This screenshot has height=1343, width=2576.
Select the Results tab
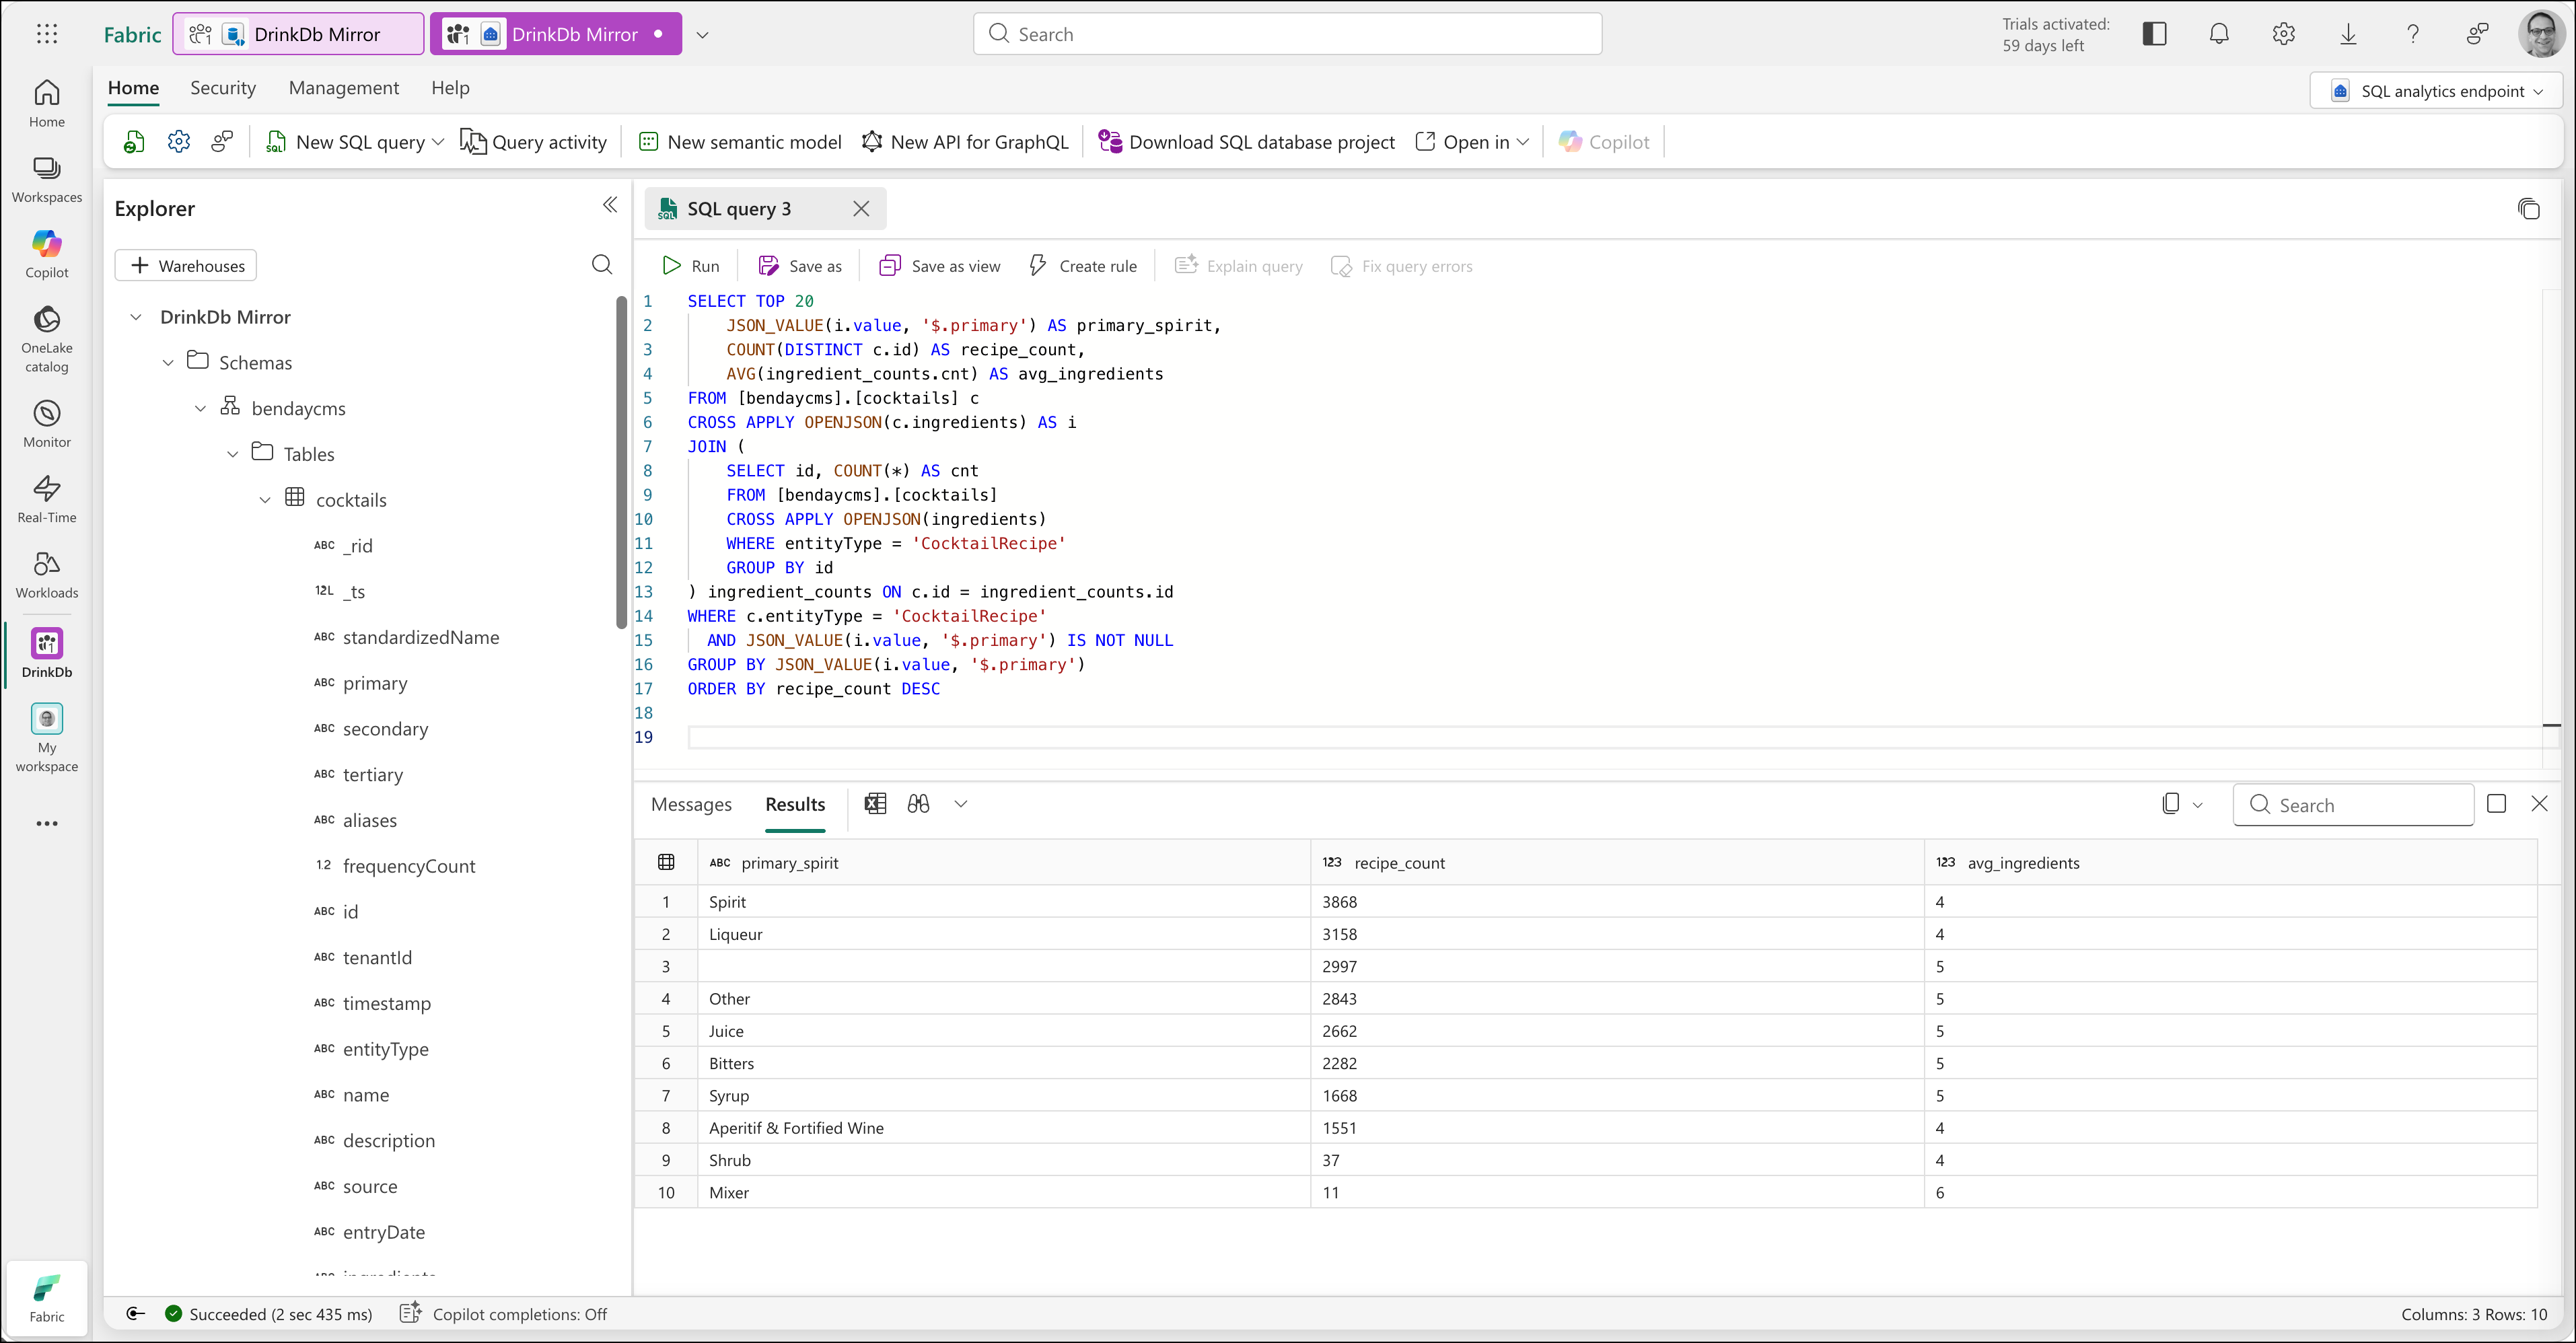click(x=795, y=804)
